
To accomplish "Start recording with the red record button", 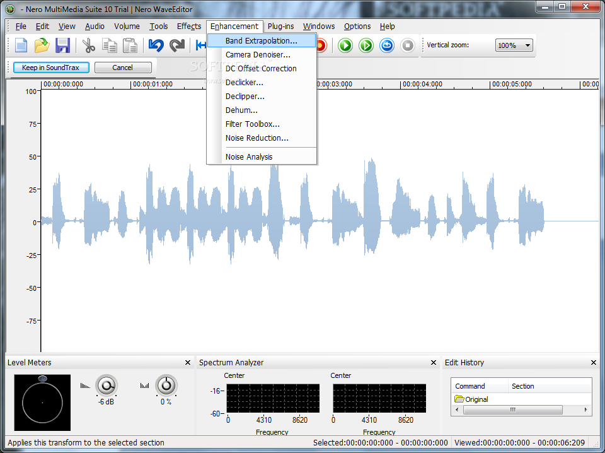I will coord(321,45).
